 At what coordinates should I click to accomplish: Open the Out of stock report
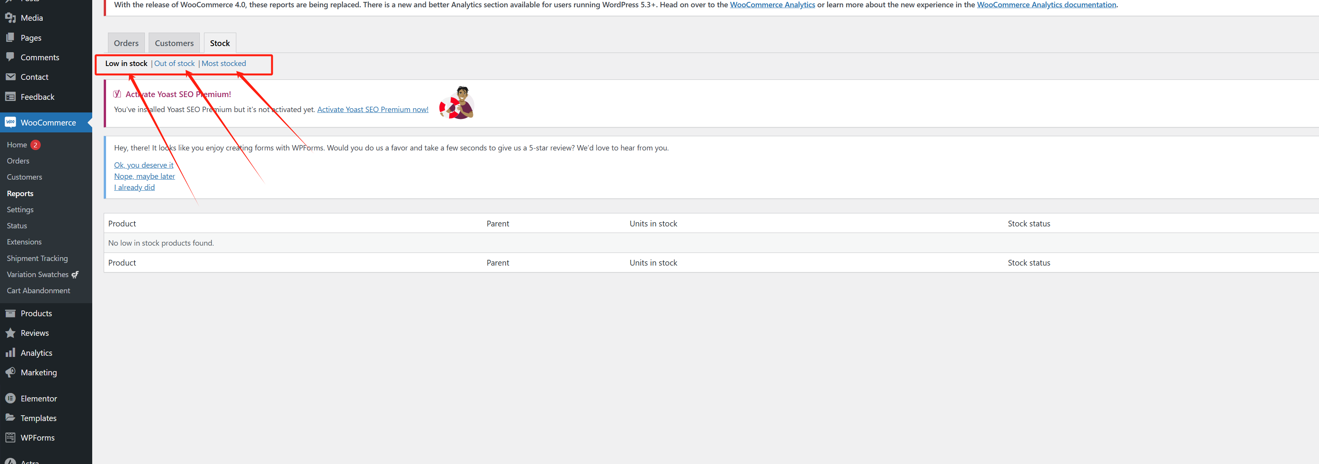[x=174, y=63]
